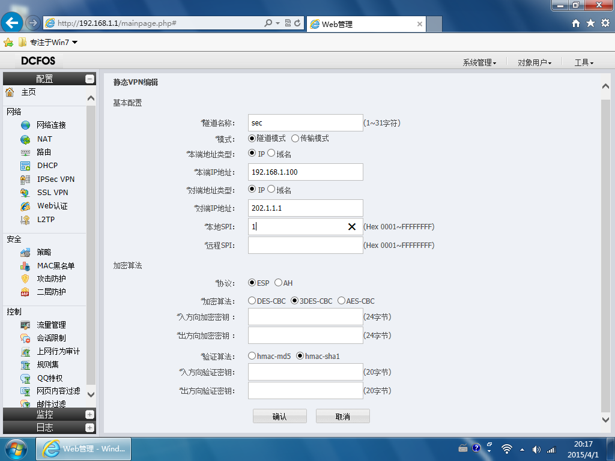The height and width of the screenshot is (461, 615).
Task: Click the 远程SPI input field
Action: point(306,245)
